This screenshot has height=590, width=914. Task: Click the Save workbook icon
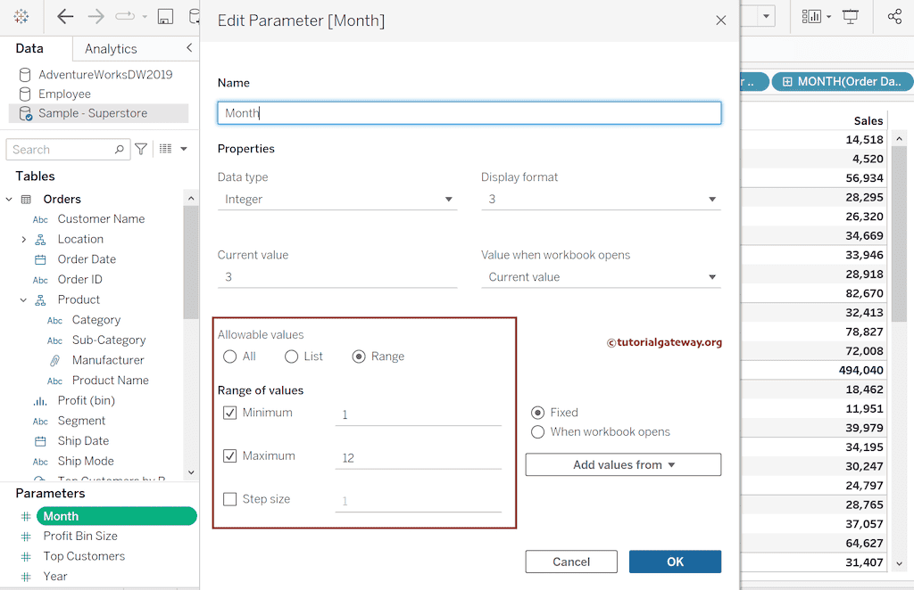164,16
